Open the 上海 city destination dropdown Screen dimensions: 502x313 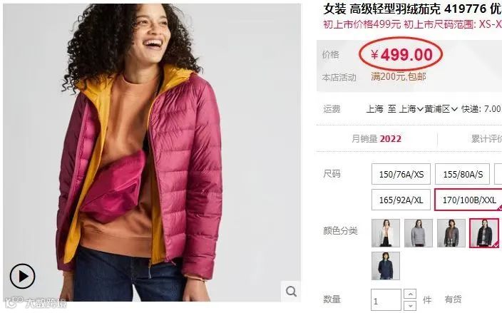click(411, 109)
